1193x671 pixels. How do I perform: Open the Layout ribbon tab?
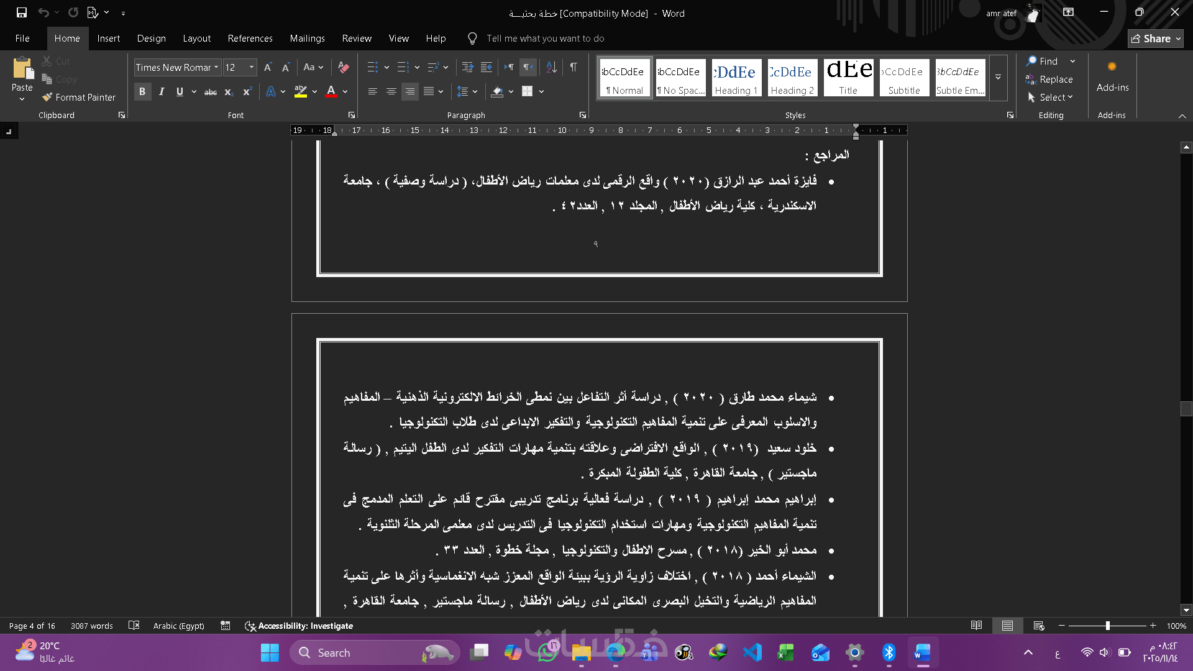pos(196,39)
